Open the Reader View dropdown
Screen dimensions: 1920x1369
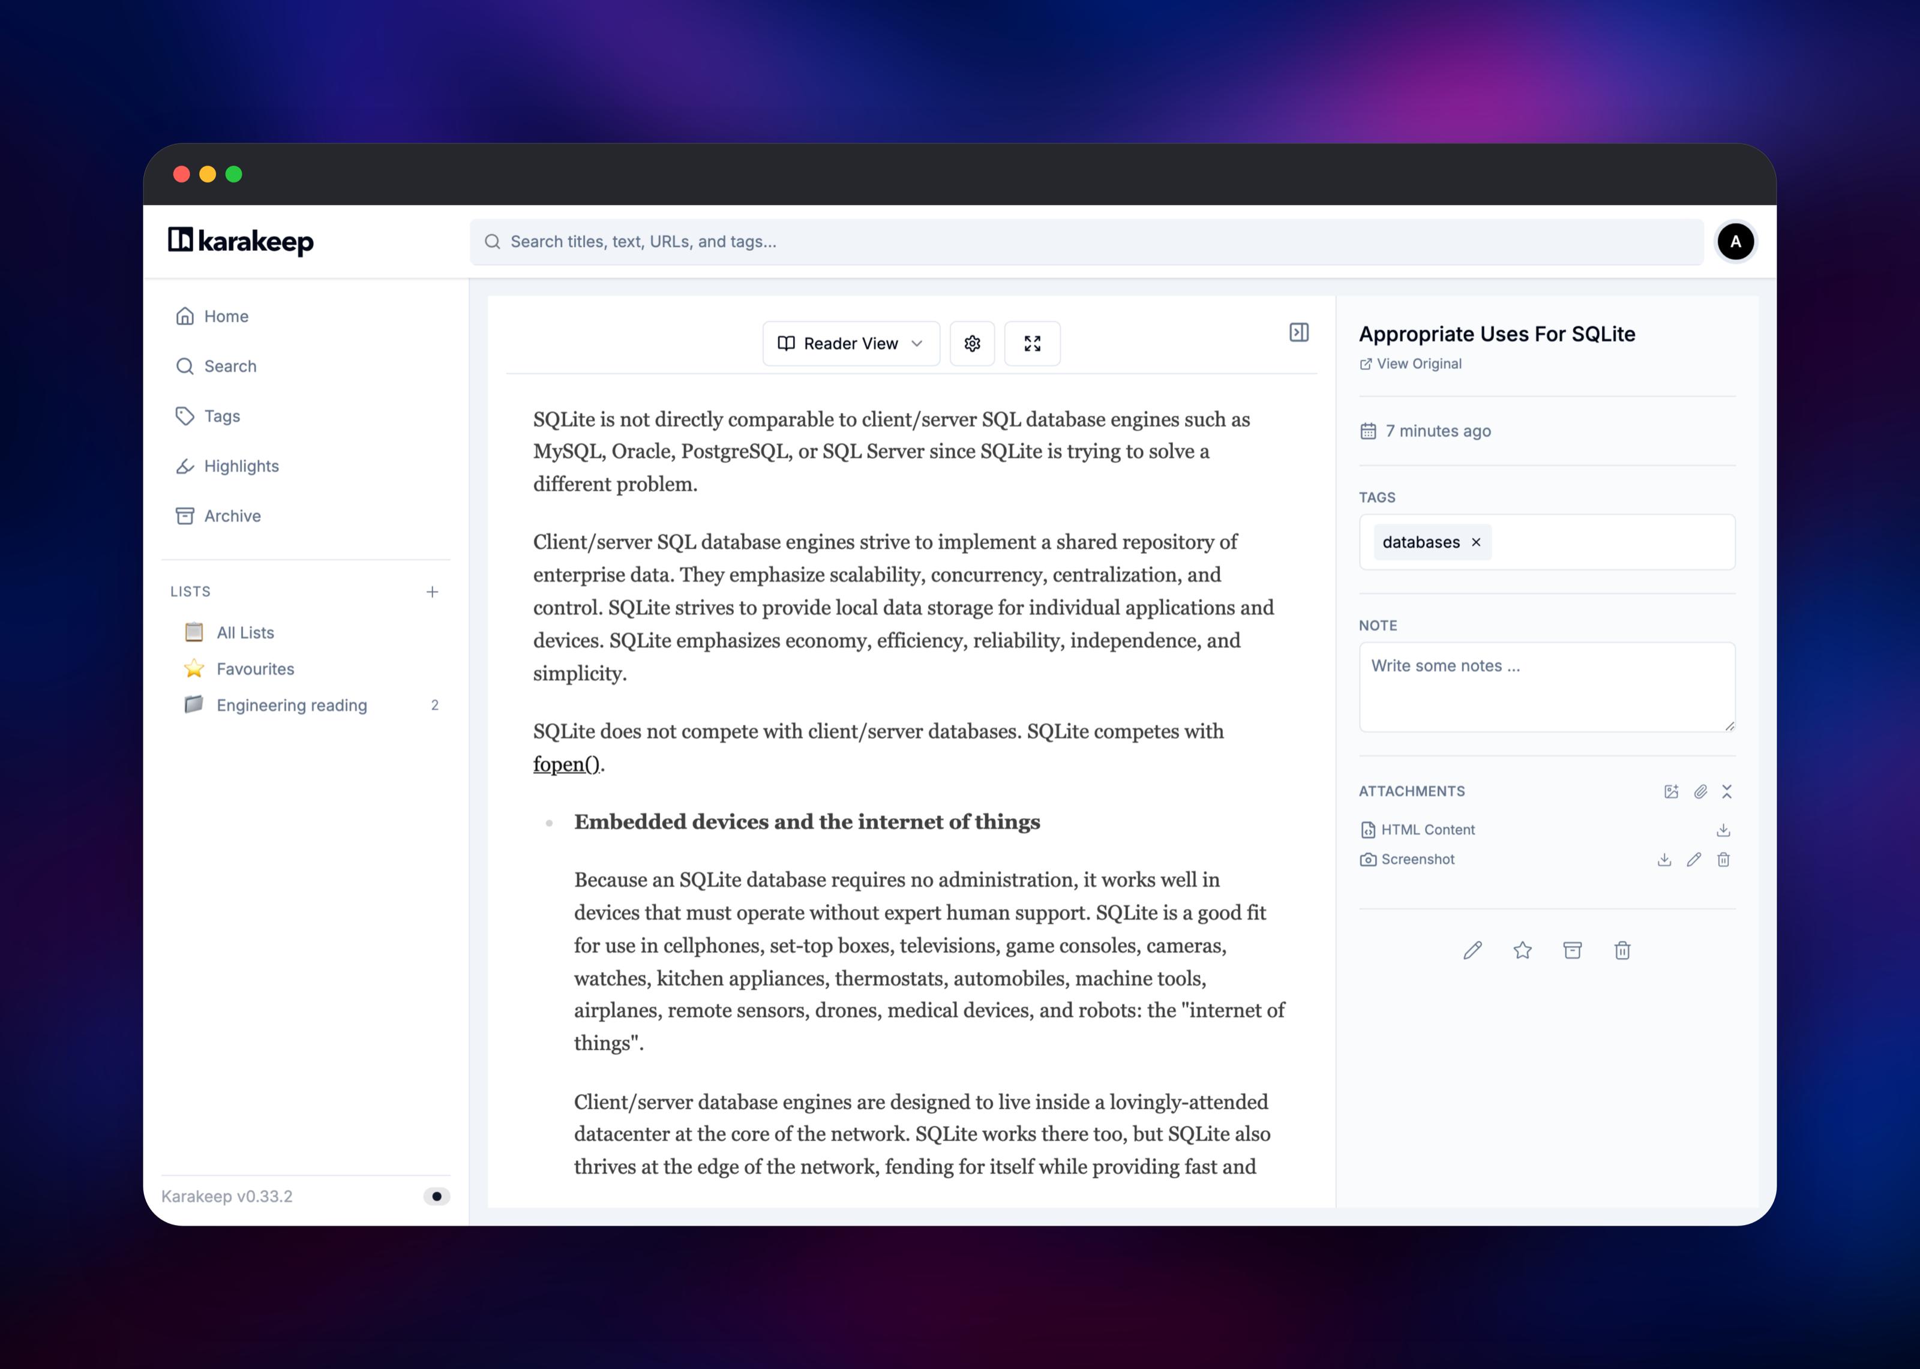(x=850, y=343)
